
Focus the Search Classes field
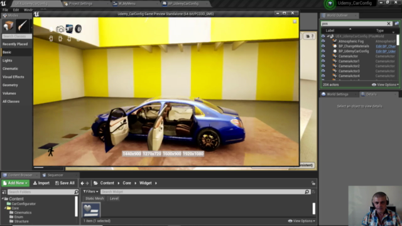coord(17,36)
